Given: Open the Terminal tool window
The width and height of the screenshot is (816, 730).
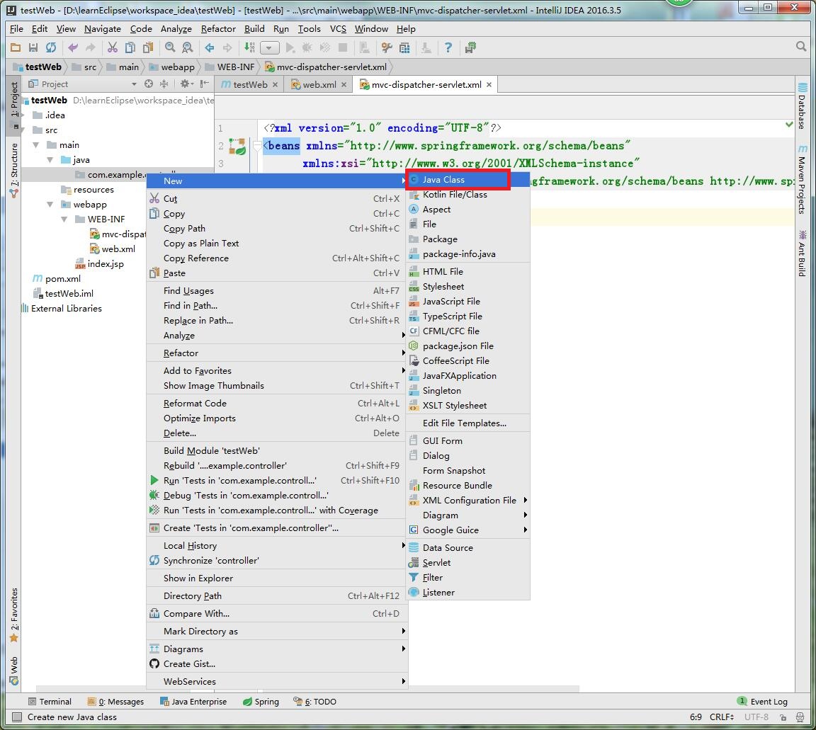Looking at the screenshot, I should tap(50, 702).
